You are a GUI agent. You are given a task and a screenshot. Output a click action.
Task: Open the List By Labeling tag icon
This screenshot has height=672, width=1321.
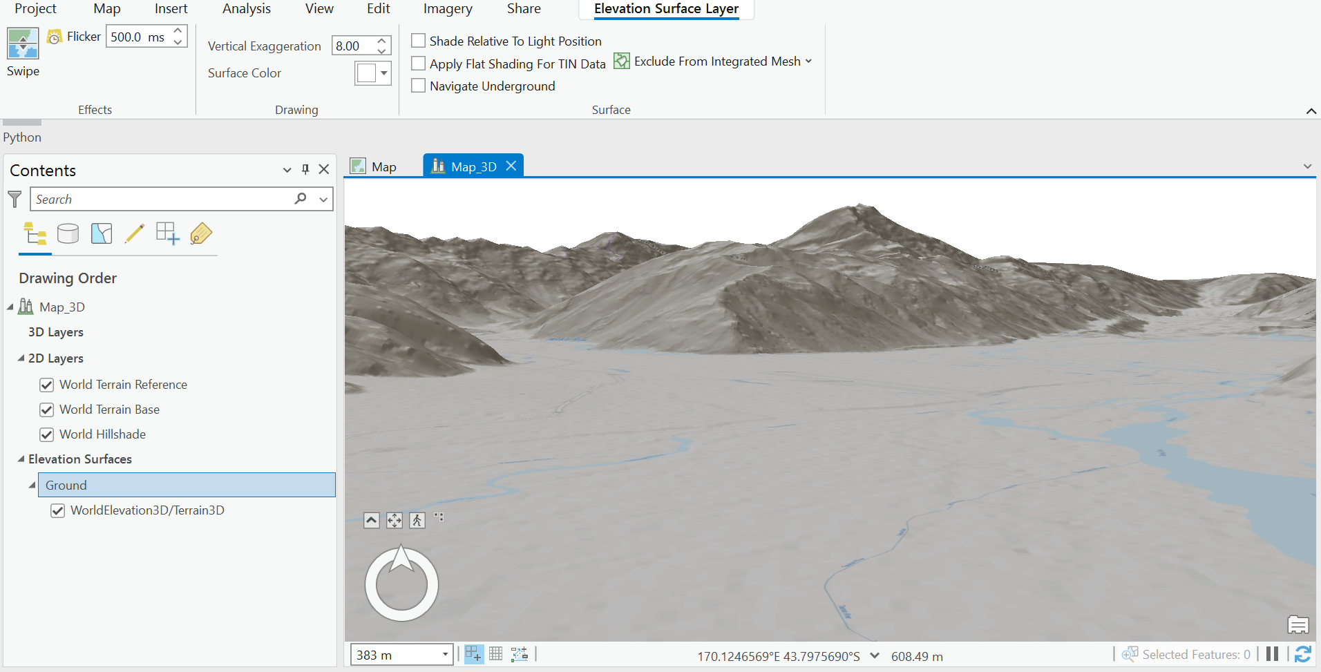(201, 233)
